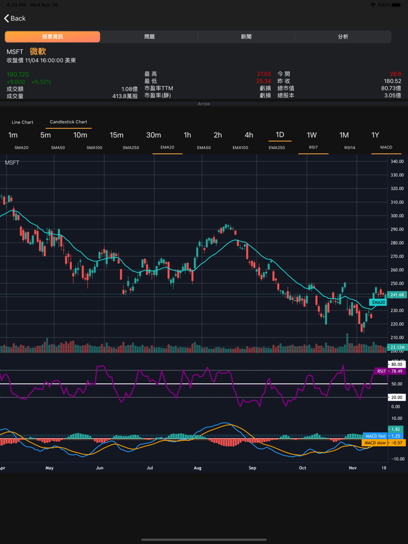Tap the 成交量 413.8萬股 value
Image resolution: width=408 pixels, height=544 pixels.
coord(125,96)
